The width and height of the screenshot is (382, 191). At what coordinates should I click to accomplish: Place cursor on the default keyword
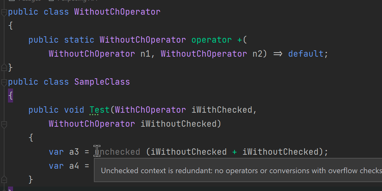coord(306,54)
